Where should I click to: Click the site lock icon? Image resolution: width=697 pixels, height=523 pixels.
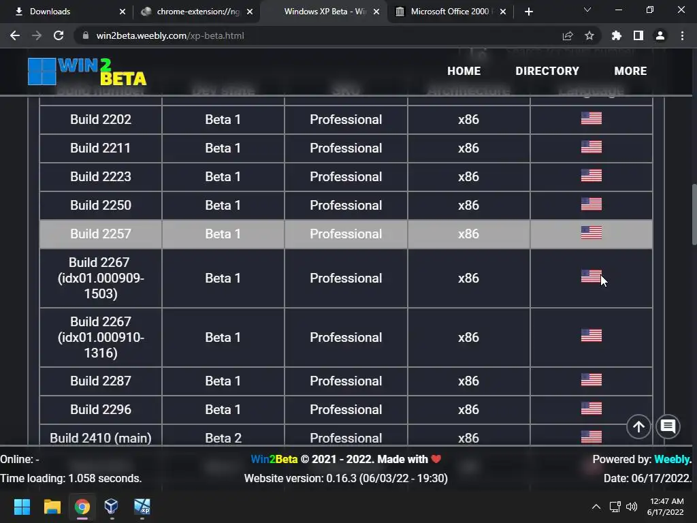tap(85, 35)
